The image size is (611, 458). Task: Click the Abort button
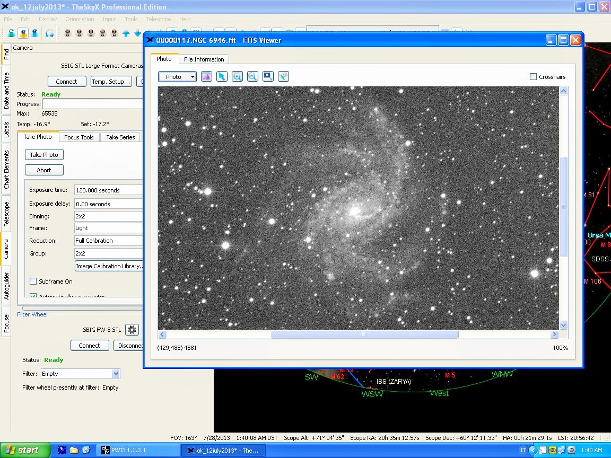click(44, 170)
